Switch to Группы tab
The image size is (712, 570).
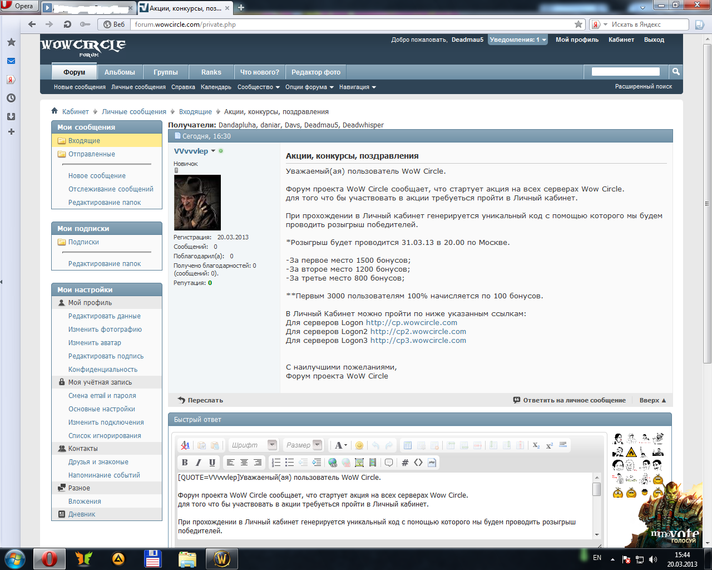click(166, 72)
